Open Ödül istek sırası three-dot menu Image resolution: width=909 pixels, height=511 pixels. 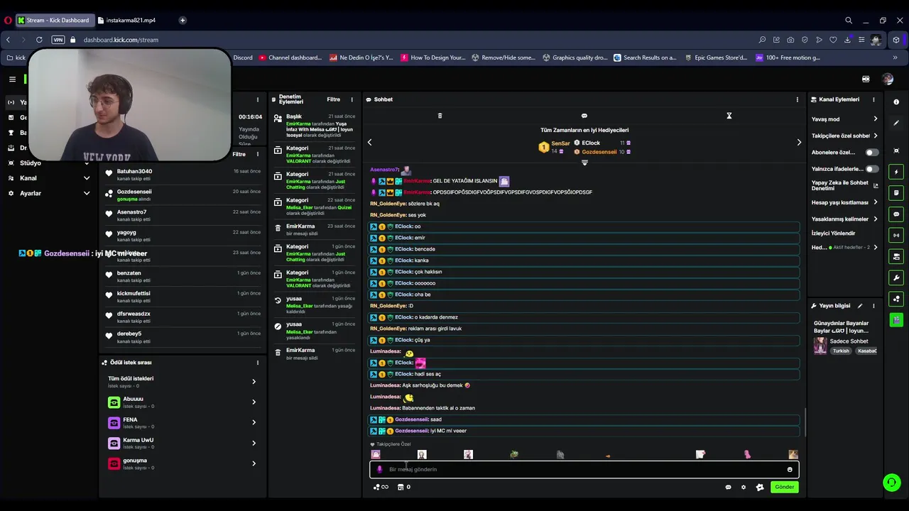258,363
